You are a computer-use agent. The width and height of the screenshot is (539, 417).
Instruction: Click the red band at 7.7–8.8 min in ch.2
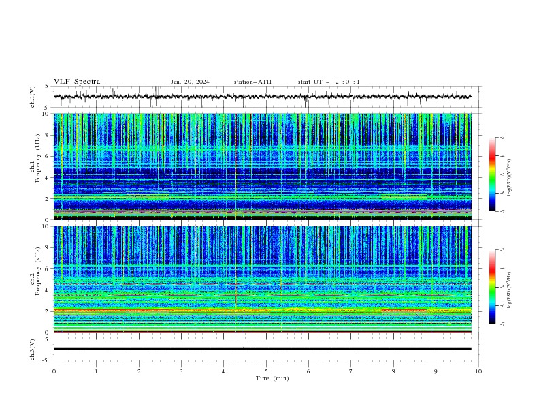pyautogui.click(x=404, y=310)
